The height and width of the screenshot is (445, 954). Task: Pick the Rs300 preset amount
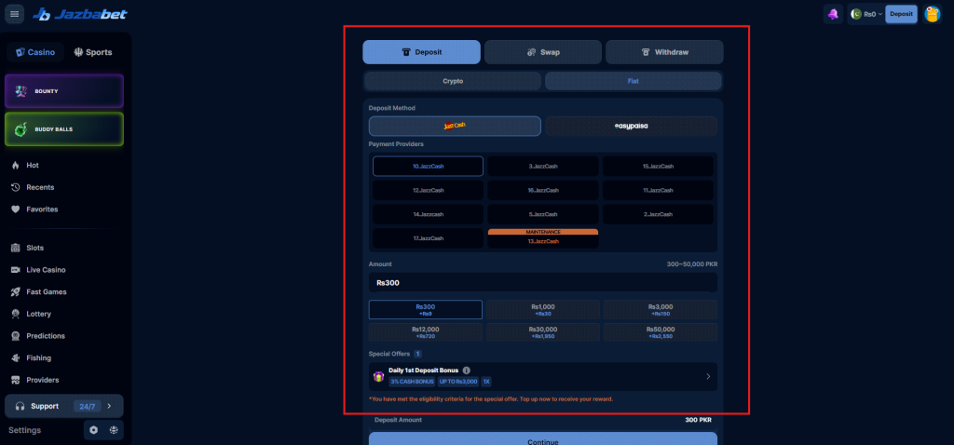425,309
